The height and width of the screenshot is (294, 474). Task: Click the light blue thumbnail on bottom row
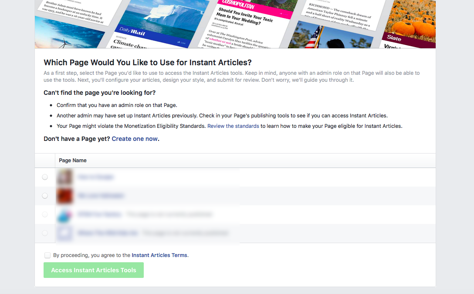(x=64, y=233)
